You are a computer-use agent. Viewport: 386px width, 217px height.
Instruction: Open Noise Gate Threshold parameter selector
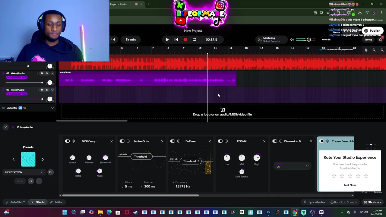141,156
